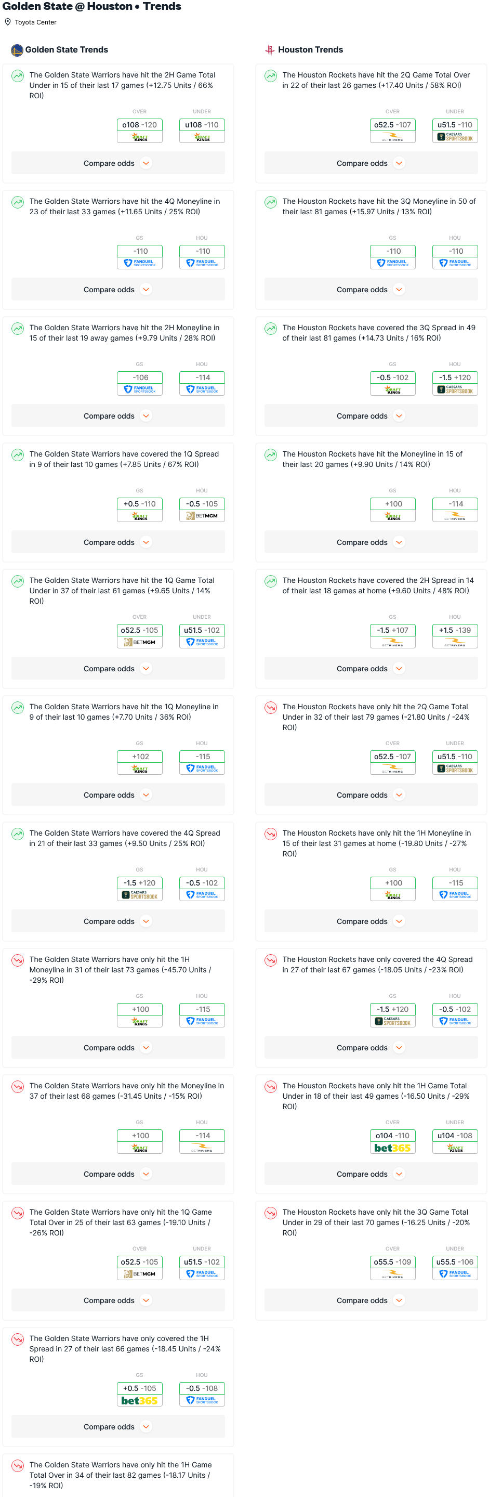The image size is (489, 1497).
Task: Click the BetMGM logo under -0.5 -105 first quarter spread
Action: coord(202,516)
